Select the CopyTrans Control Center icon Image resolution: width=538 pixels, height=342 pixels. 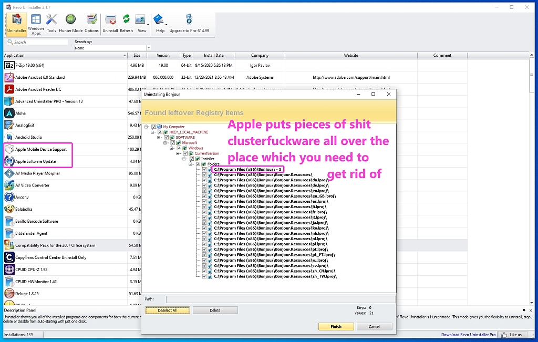[9, 257]
